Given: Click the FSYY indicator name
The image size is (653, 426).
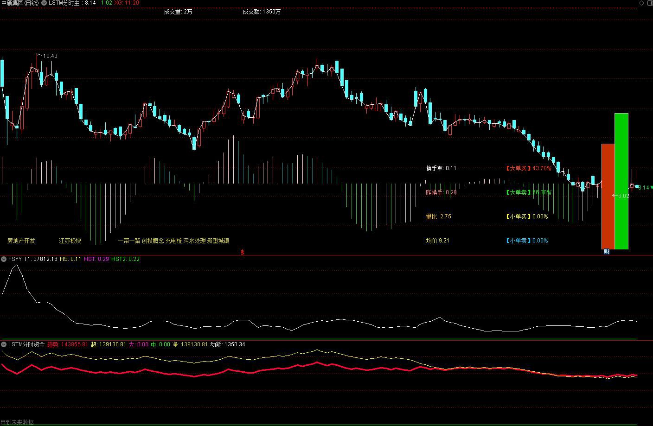Looking at the screenshot, I should click(15, 259).
